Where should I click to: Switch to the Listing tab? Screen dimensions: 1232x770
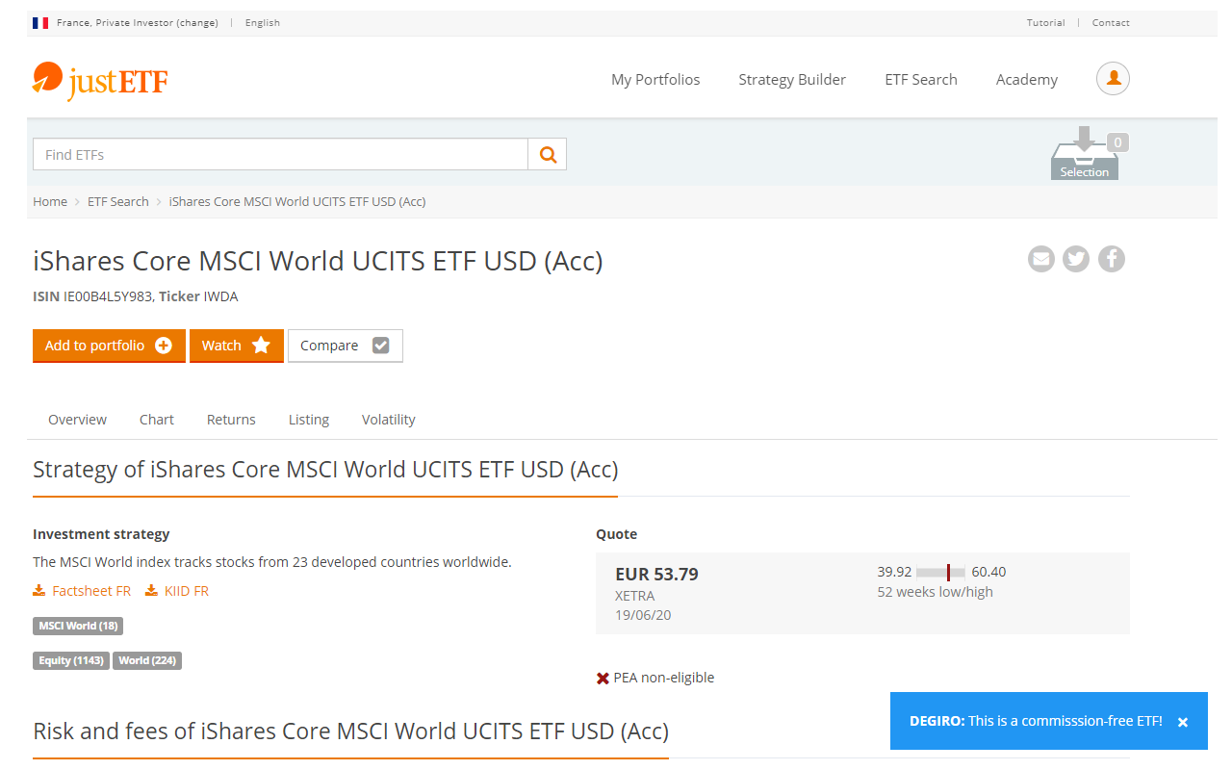pos(309,420)
